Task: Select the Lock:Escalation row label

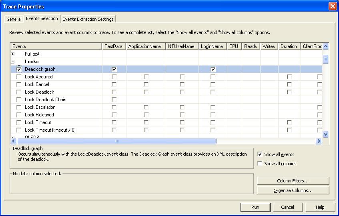Action: [40, 107]
